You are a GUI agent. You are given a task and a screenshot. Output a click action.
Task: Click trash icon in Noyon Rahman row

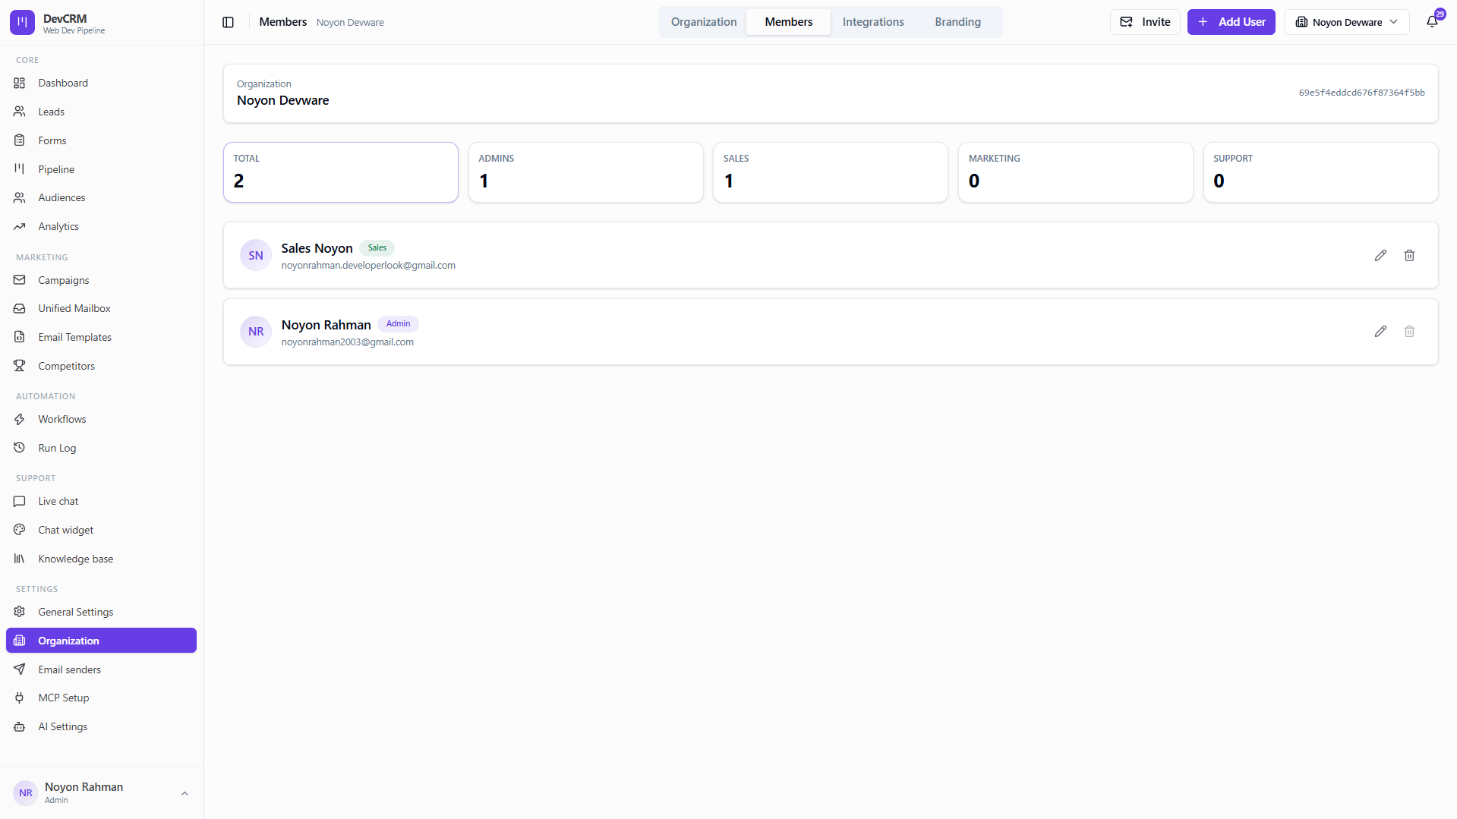(1409, 331)
